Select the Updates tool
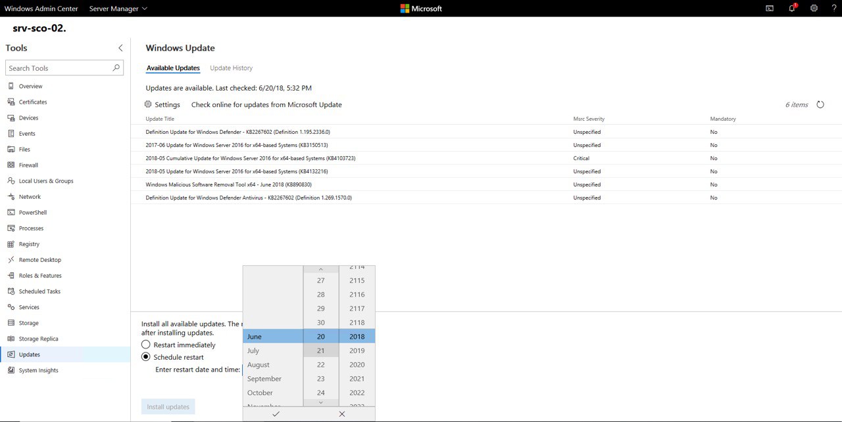Screen dimensions: 842x422 tap(65, 354)
